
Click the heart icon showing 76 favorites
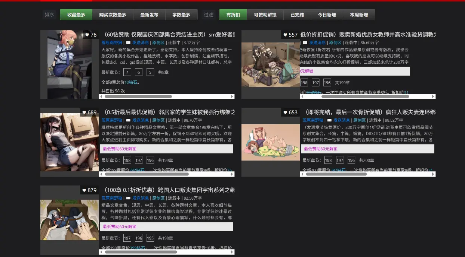pos(87,35)
